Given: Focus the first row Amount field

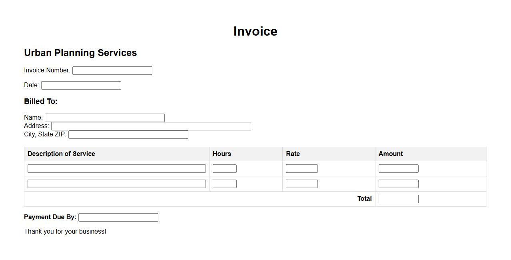Looking at the screenshot, I should [x=398, y=169].
